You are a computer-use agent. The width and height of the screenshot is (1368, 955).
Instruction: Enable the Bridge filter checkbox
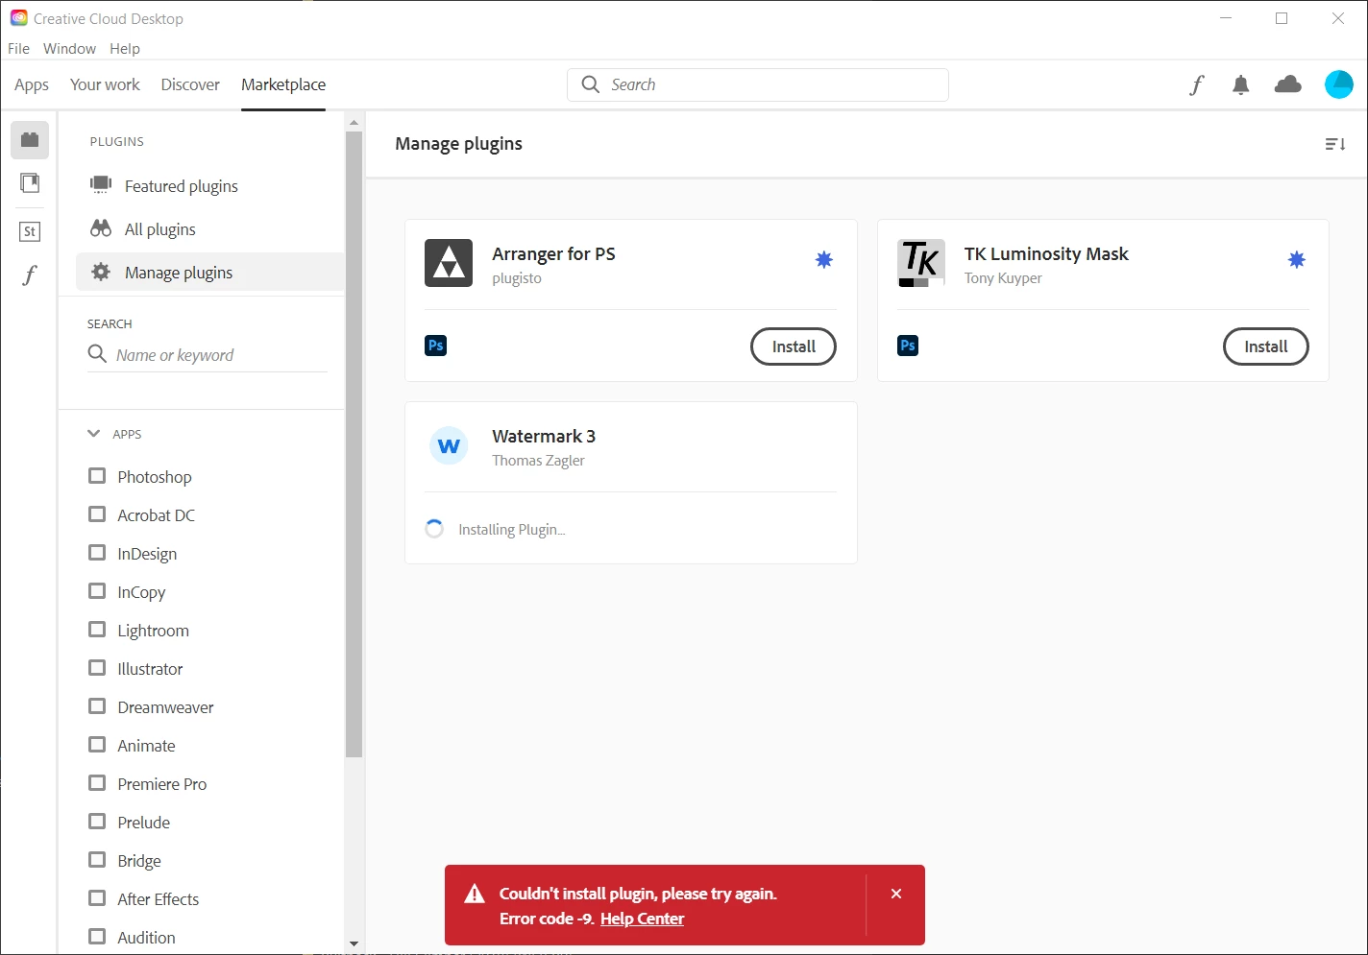[97, 860]
